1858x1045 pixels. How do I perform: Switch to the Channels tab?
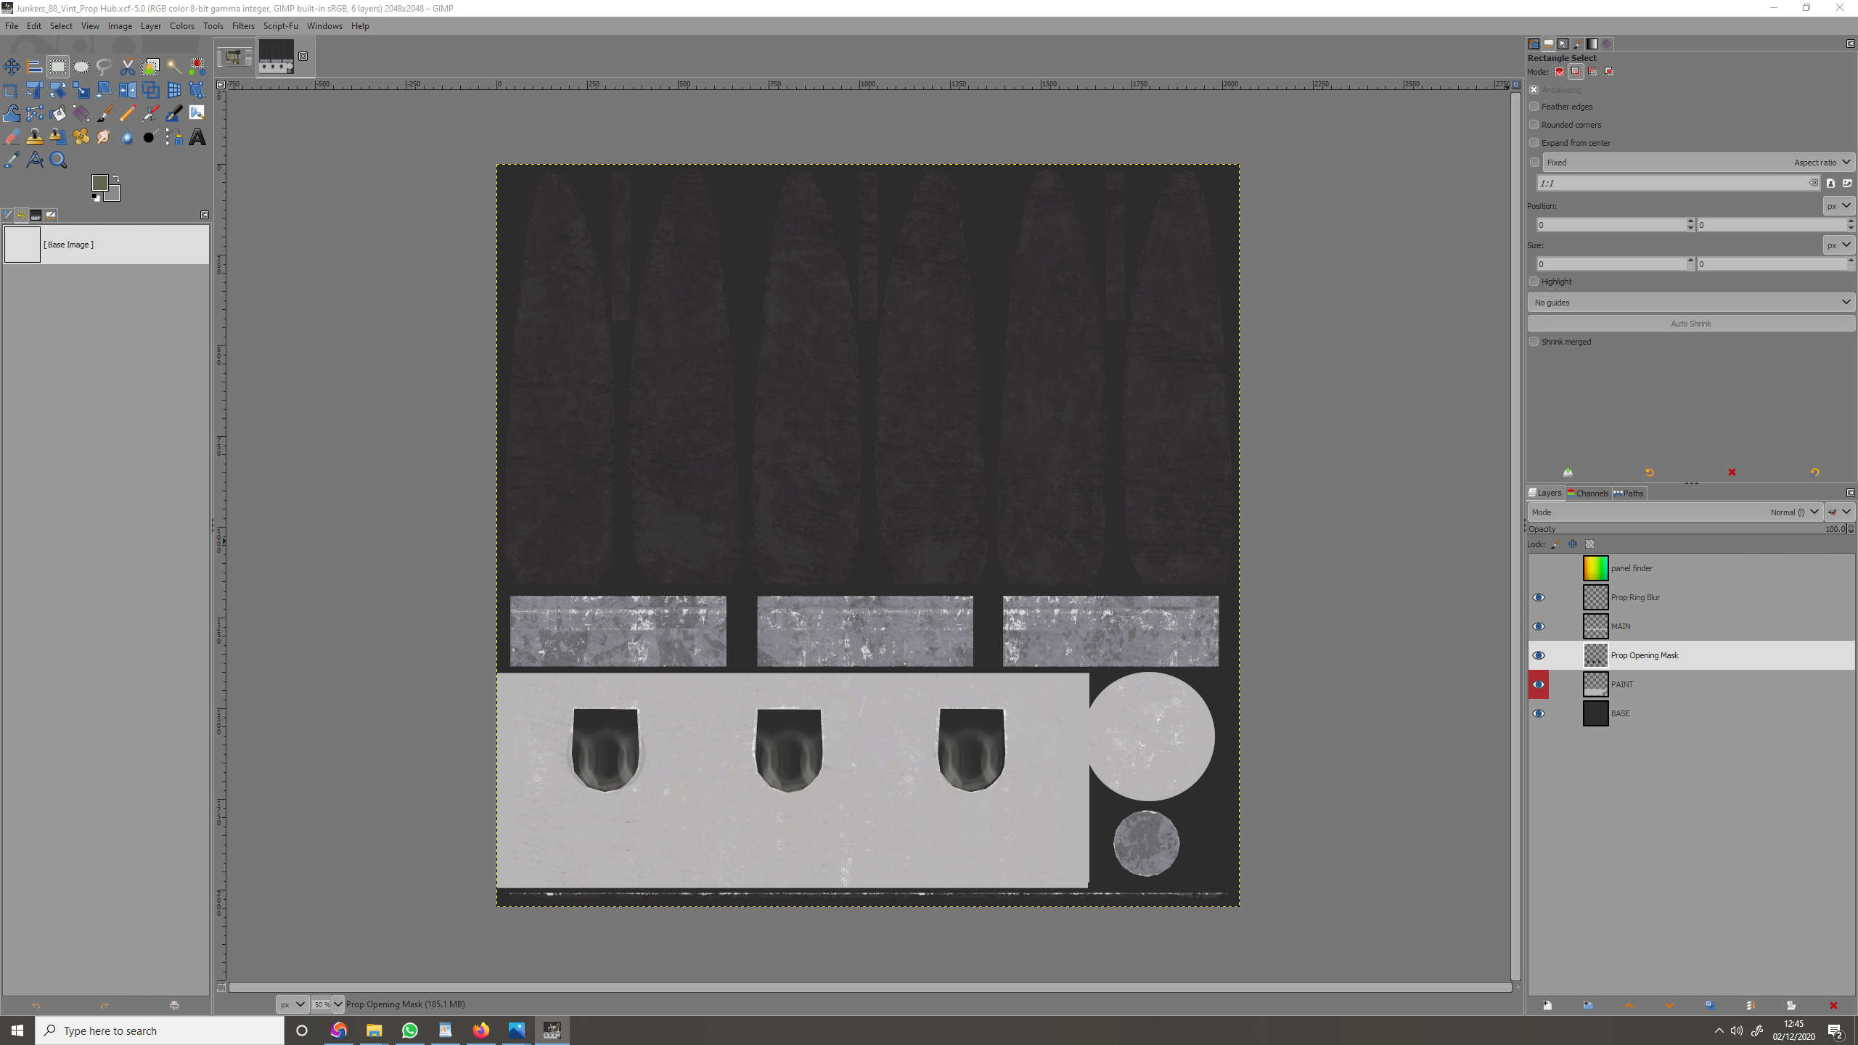(1588, 493)
